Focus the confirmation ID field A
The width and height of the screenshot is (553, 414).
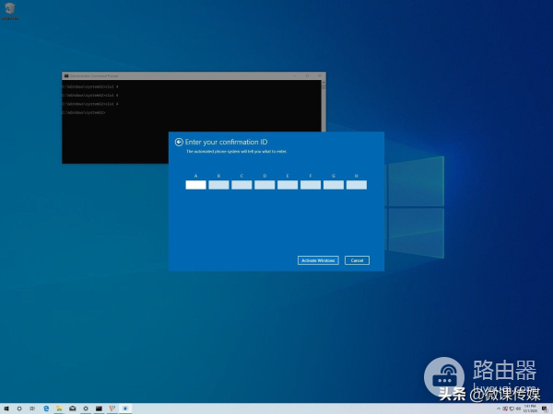pyautogui.click(x=195, y=185)
